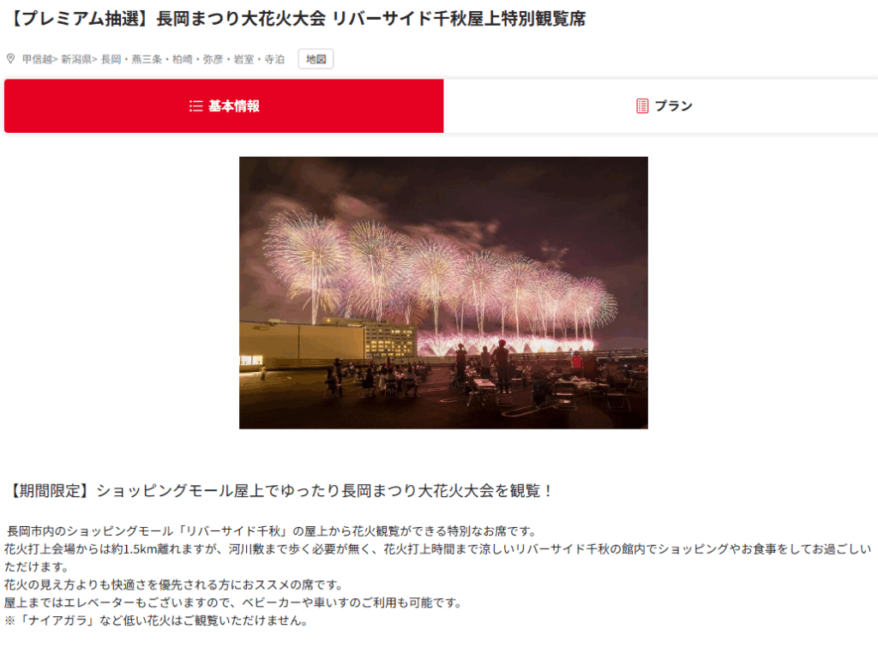This screenshot has height=647, width=878.
Task: Click the red document icon beside プラン
Action: click(x=642, y=105)
